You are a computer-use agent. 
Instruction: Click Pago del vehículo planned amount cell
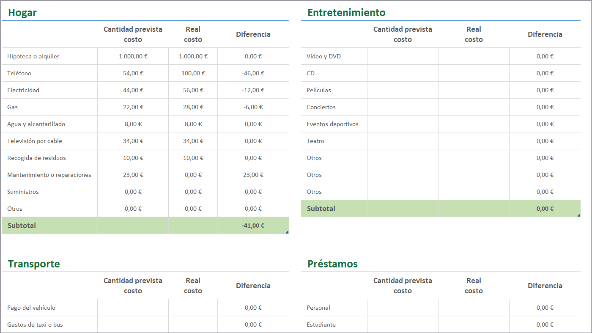[133, 308]
